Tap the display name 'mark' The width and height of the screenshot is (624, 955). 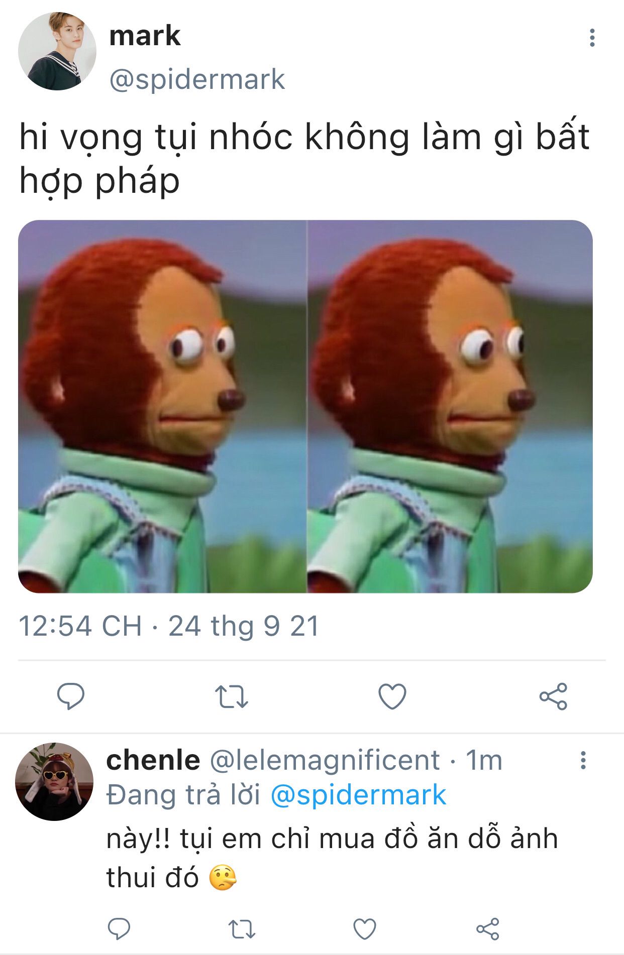145,36
